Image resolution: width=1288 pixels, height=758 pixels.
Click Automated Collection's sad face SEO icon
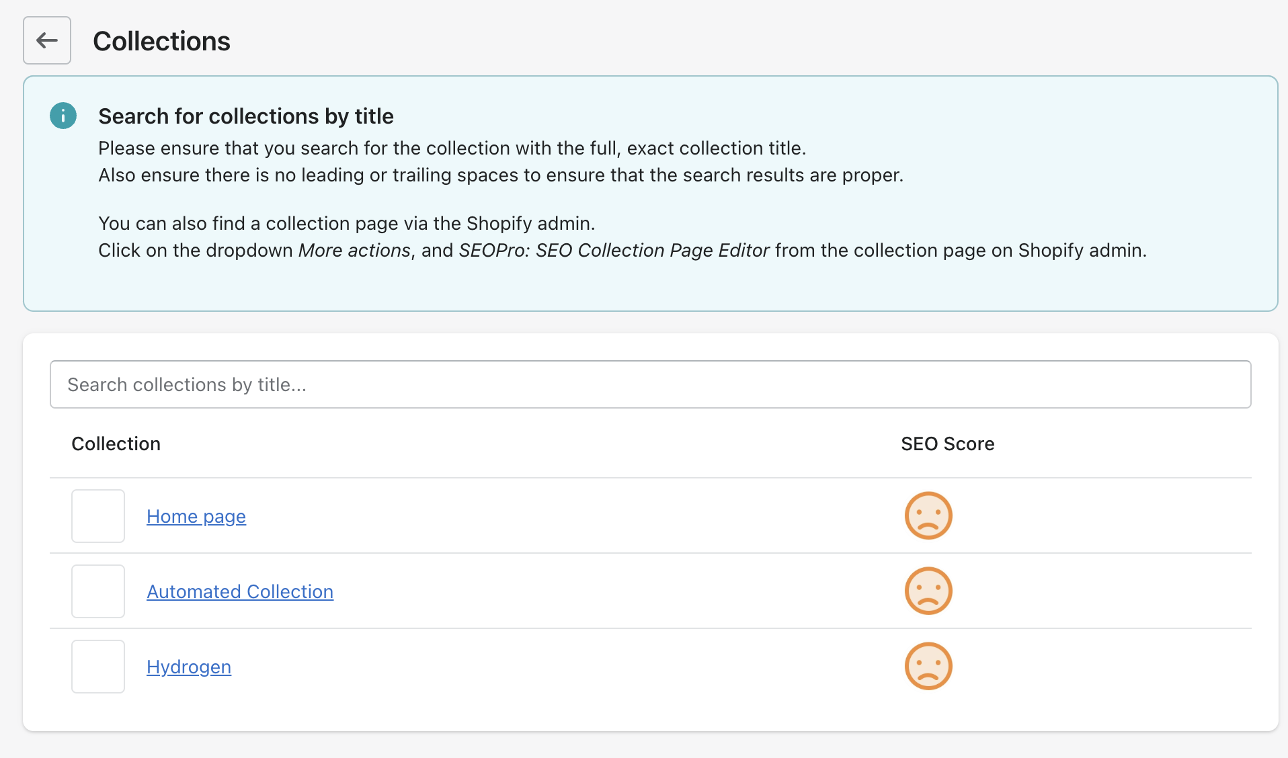pyautogui.click(x=928, y=591)
